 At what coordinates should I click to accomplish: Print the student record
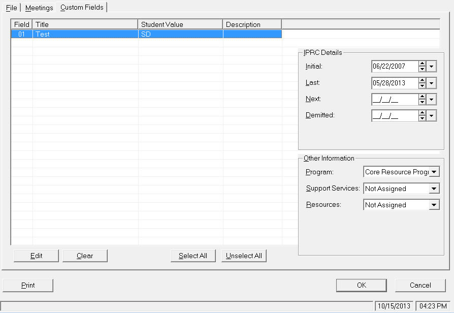tap(28, 286)
